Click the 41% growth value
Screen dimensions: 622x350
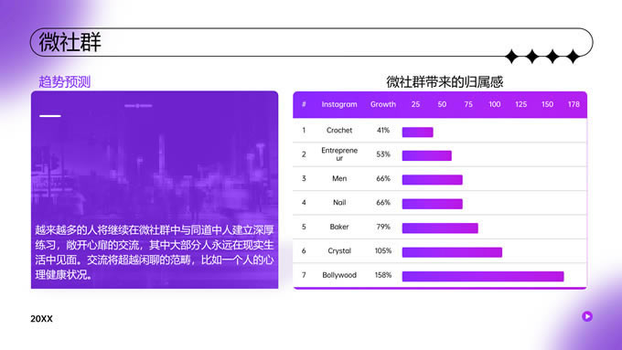383,130
